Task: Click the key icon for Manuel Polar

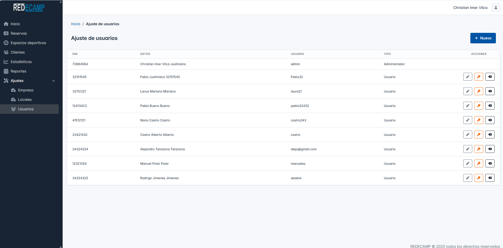Action: (x=479, y=163)
